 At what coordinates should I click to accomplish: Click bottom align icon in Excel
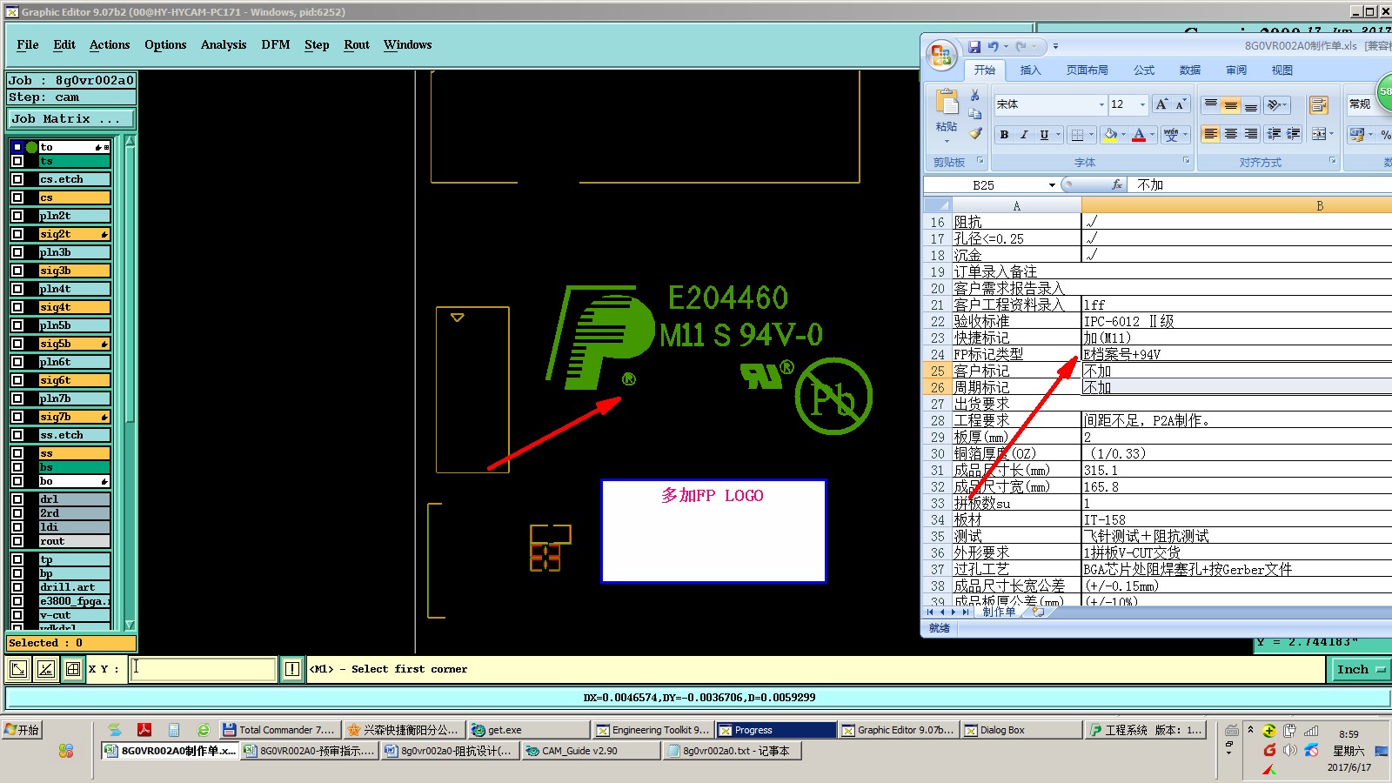1250,104
